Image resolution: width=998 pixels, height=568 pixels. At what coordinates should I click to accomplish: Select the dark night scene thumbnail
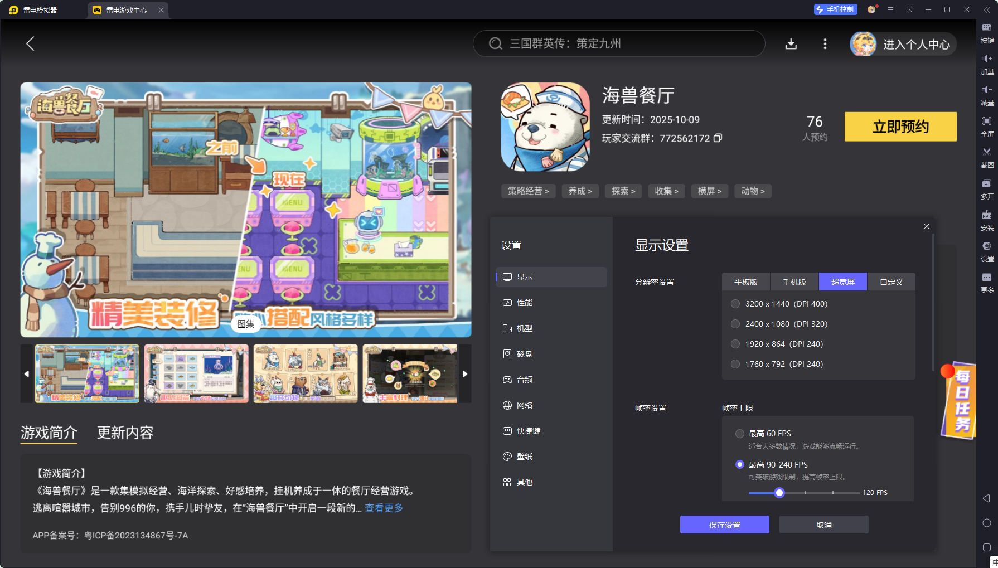click(x=410, y=373)
